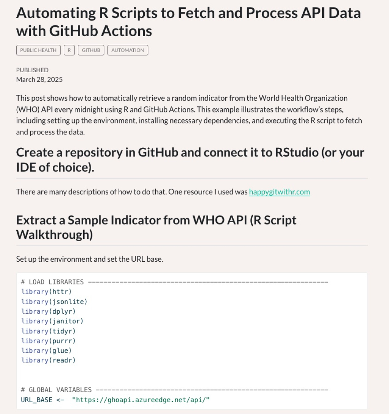Click the library(httr) code line
This screenshot has height=414, width=389.
click(46, 291)
